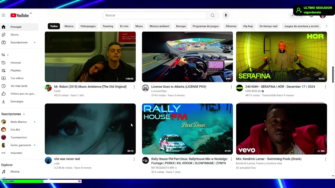Select the Toasting filter chip

pyautogui.click(x=108, y=26)
